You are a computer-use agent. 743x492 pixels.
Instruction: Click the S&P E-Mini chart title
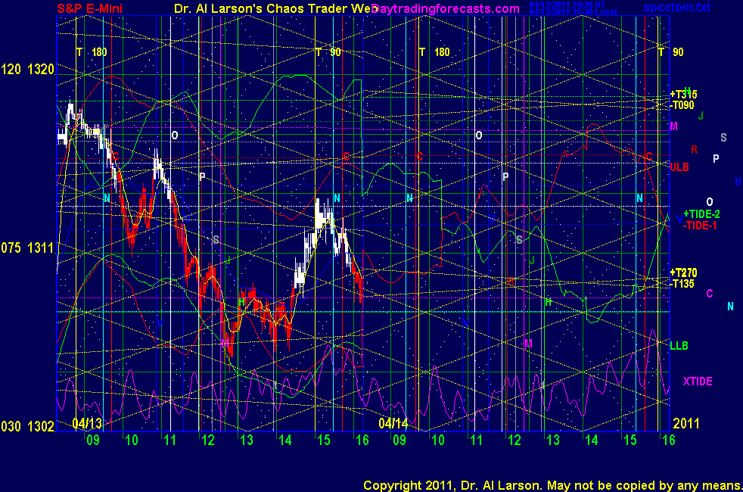tap(89, 8)
